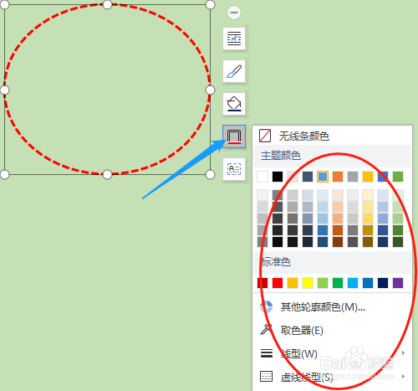Click bottom-center resize handle of ellipse
Screen dimensions: 418x391
[x=107, y=175]
